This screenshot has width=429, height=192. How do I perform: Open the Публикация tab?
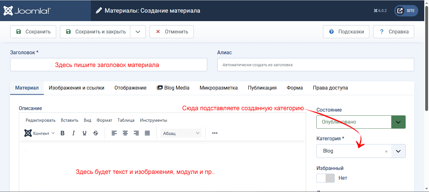tap(262, 88)
